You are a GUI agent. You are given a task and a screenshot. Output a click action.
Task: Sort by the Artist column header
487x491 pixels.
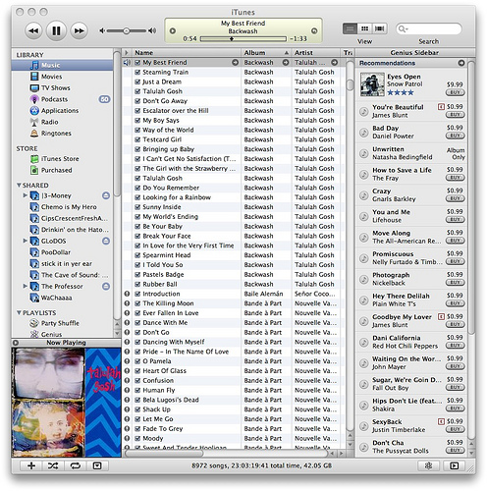[316, 53]
